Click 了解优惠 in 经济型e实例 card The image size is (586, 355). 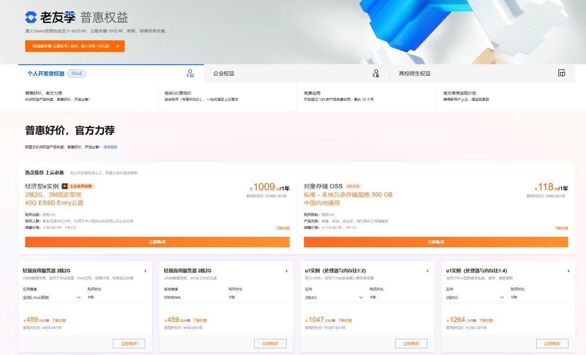click(x=282, y=228)
